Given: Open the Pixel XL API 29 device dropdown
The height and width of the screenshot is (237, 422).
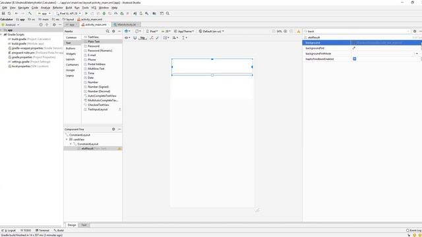Looking at the screenshot, I should (69, 13).
